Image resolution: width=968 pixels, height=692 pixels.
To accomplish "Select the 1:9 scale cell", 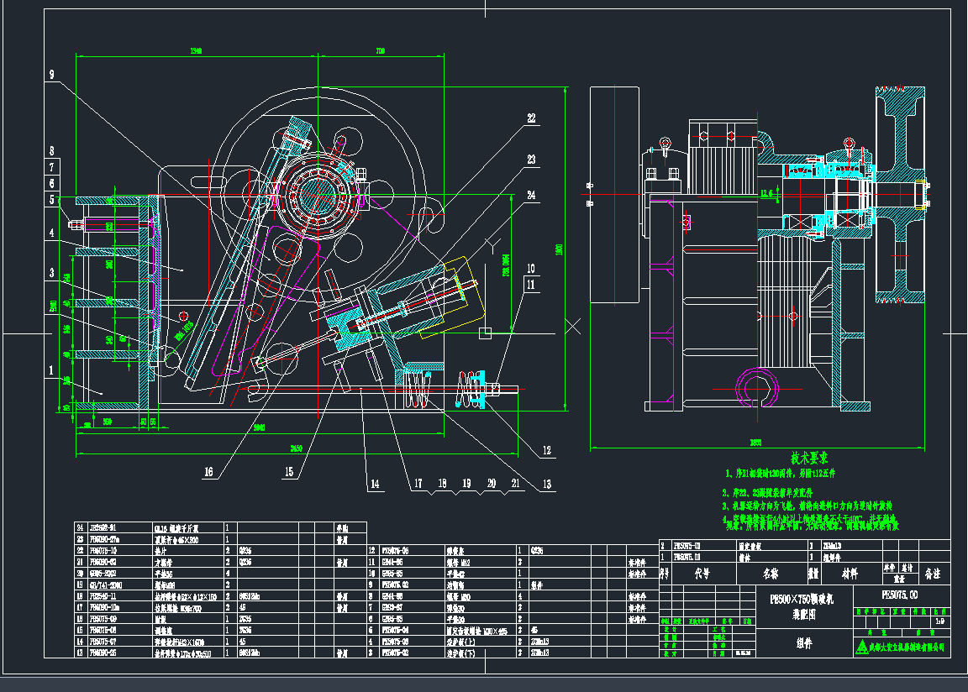I will pyautogui.click(x=940, y=621).
